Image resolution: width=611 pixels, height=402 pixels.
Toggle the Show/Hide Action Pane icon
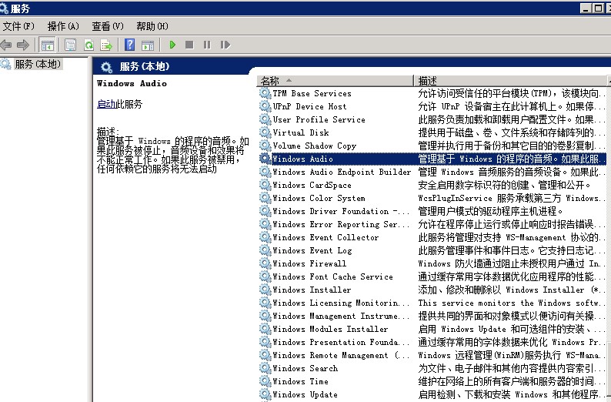[x=148, y=45]
